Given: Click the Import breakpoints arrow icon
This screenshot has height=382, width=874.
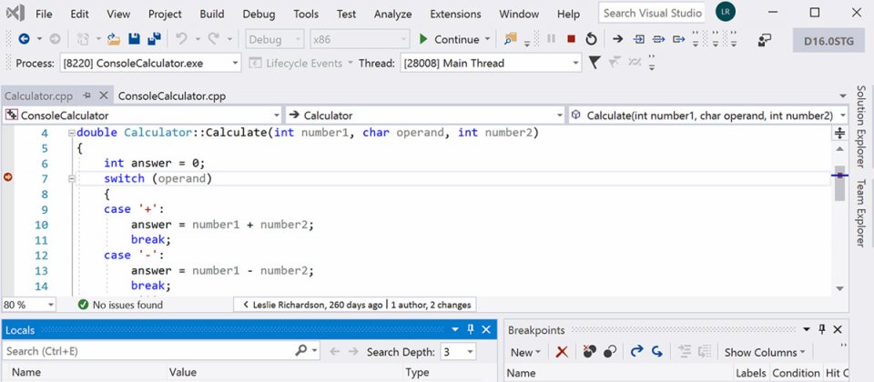Looking at the screenshot, I should (657, 351).
